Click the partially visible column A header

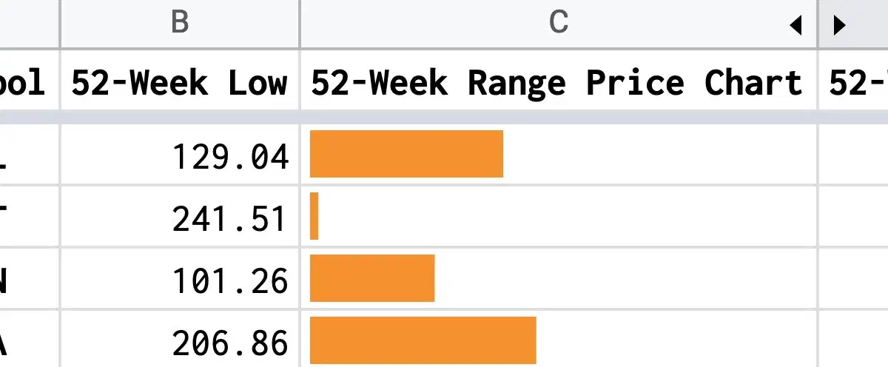(30, 24)
